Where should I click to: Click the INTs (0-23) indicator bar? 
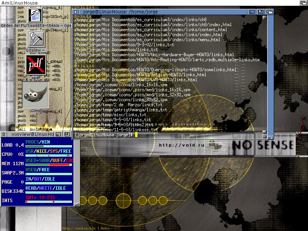(49, 201)
